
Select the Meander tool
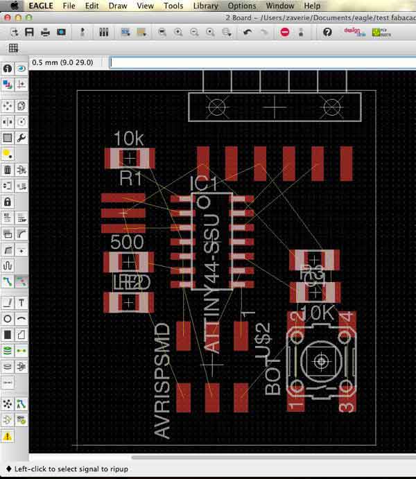8,265
